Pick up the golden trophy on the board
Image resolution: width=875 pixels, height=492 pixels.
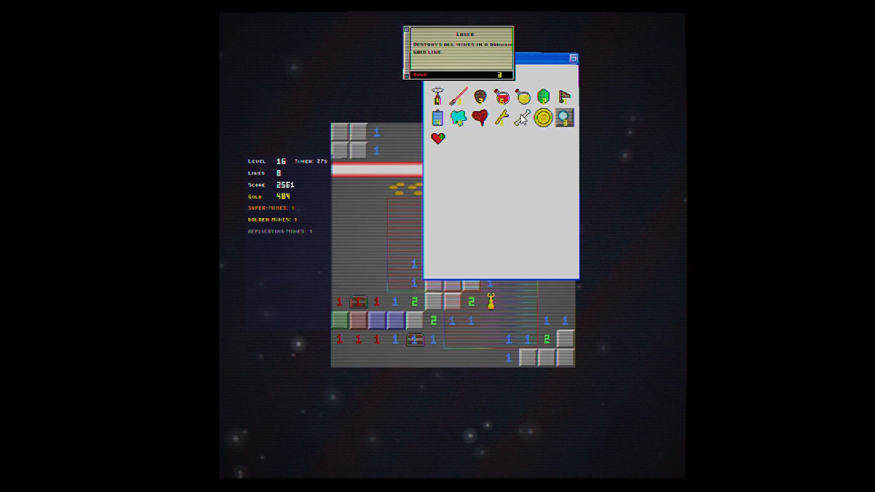[x=491, y=301]
